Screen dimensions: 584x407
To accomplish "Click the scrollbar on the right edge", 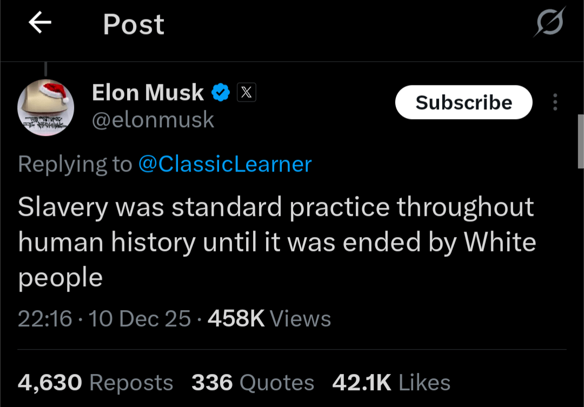I will click(581, 141).
